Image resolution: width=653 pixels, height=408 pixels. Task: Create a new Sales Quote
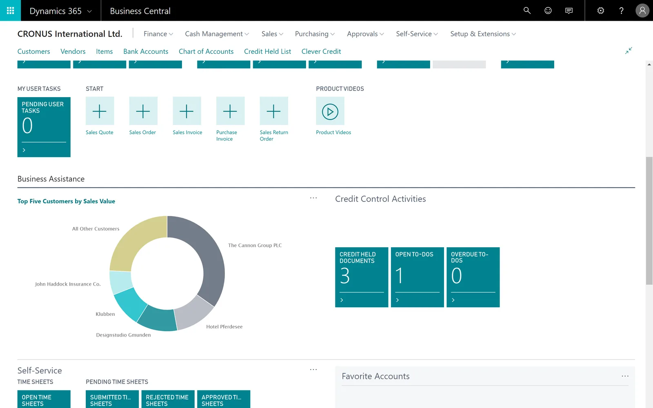pos(100,111)
